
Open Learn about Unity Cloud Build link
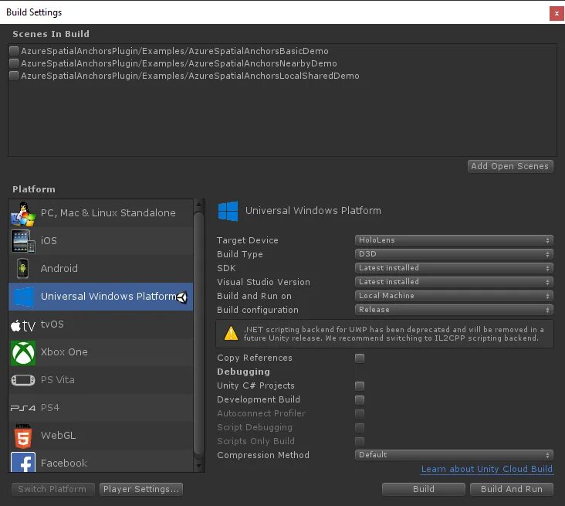[x=487, y=469]
